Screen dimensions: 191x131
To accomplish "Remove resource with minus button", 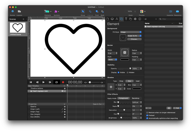I will [150, 108].
